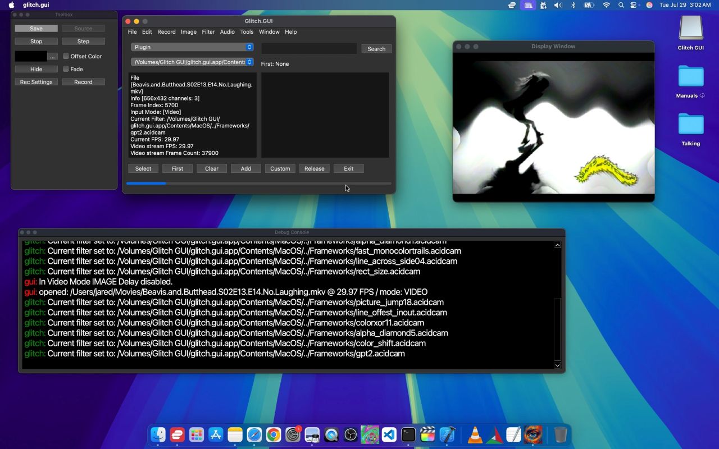The height and width of the screenshot is (449, 719).
Task: Open the Image menu
Action: (x=189, y=32)
